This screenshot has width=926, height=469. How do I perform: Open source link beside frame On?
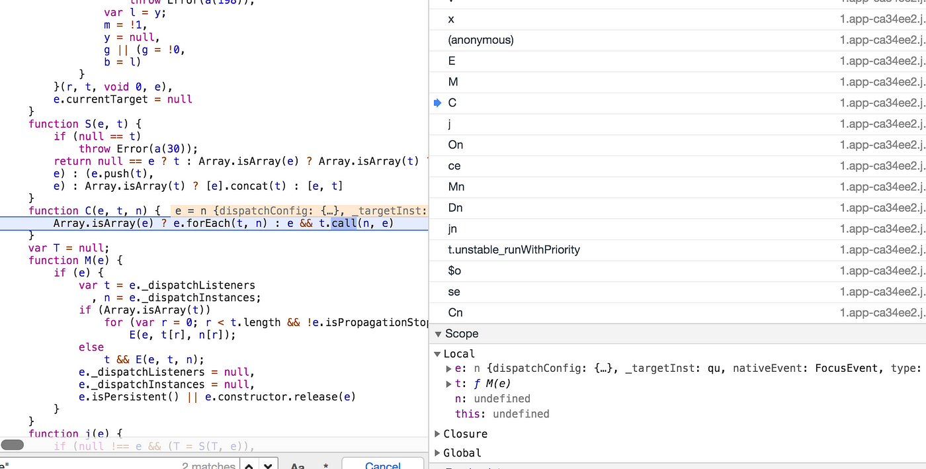[x=882, y=145]
